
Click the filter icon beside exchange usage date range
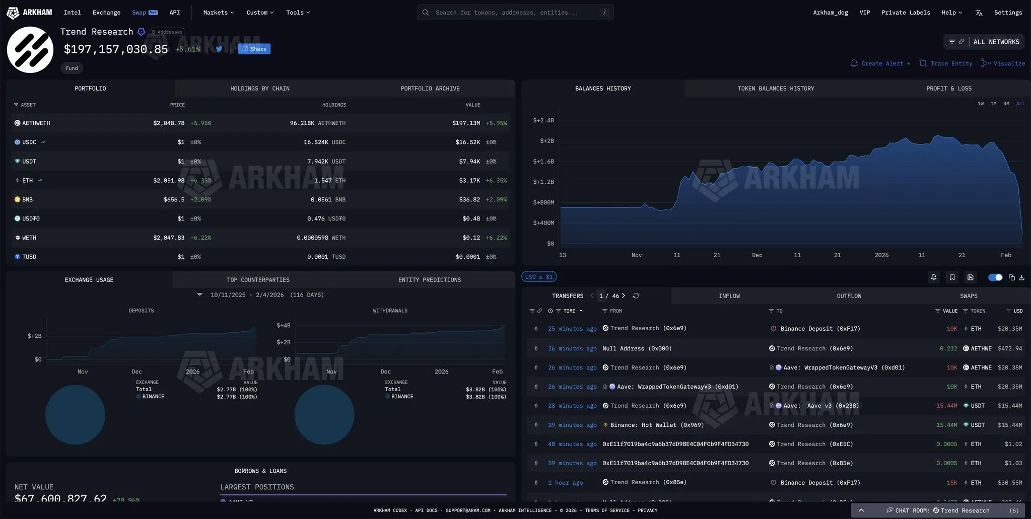click(x=200, y=295)
